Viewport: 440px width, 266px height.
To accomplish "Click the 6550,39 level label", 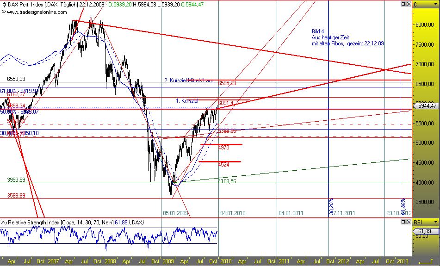I will (16, 80).
